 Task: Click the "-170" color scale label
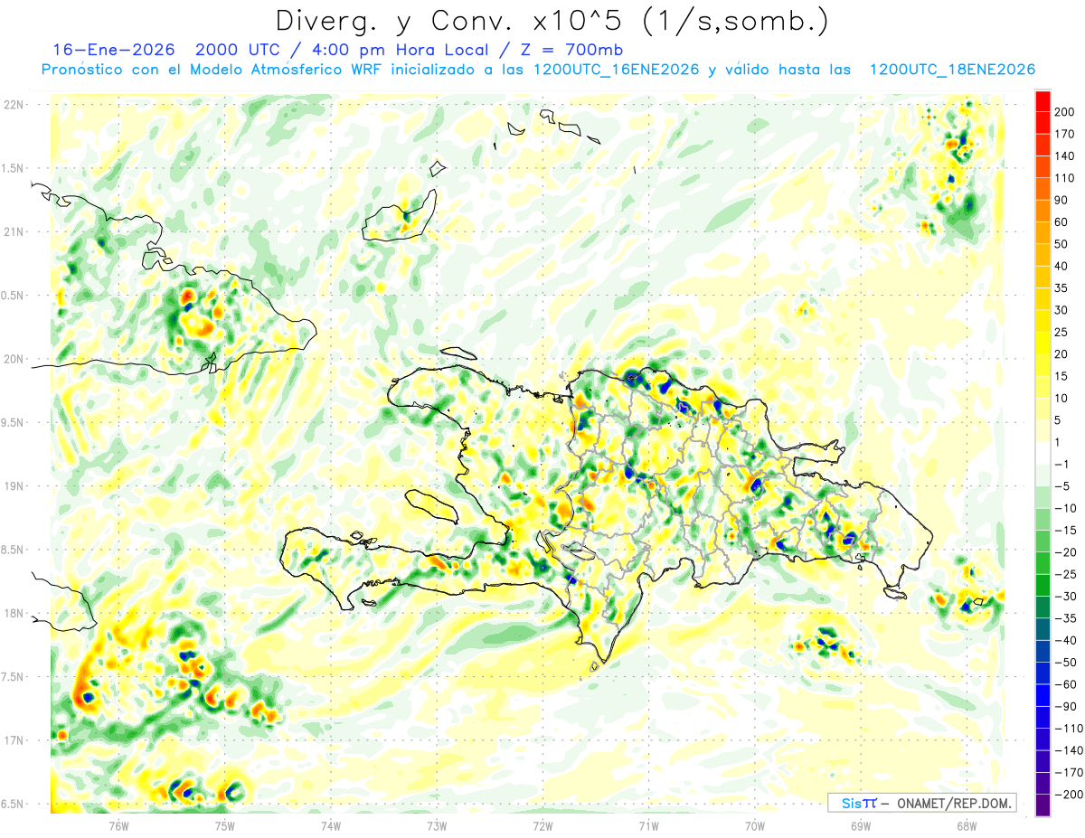point(1068,772)
